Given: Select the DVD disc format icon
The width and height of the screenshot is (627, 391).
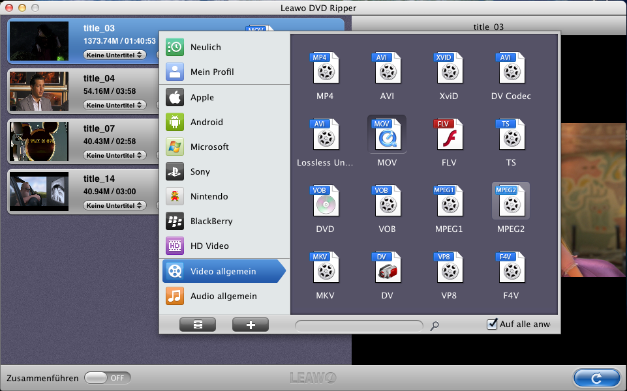Looking at the screenshot, I should click(x=325, y=201).
